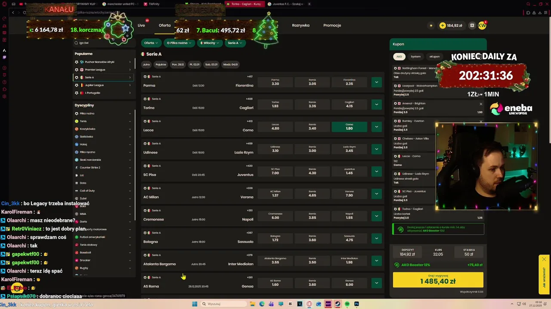Image resolution: width=551 pixels, height=309 pixels.
Task: Filter matches by Pon. 29.12
Action: tap(178, 64)
